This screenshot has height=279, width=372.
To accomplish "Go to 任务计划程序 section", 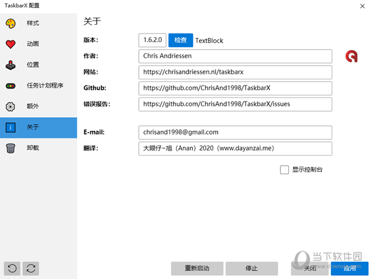I will pyautogui.click(x=38, y=86).
